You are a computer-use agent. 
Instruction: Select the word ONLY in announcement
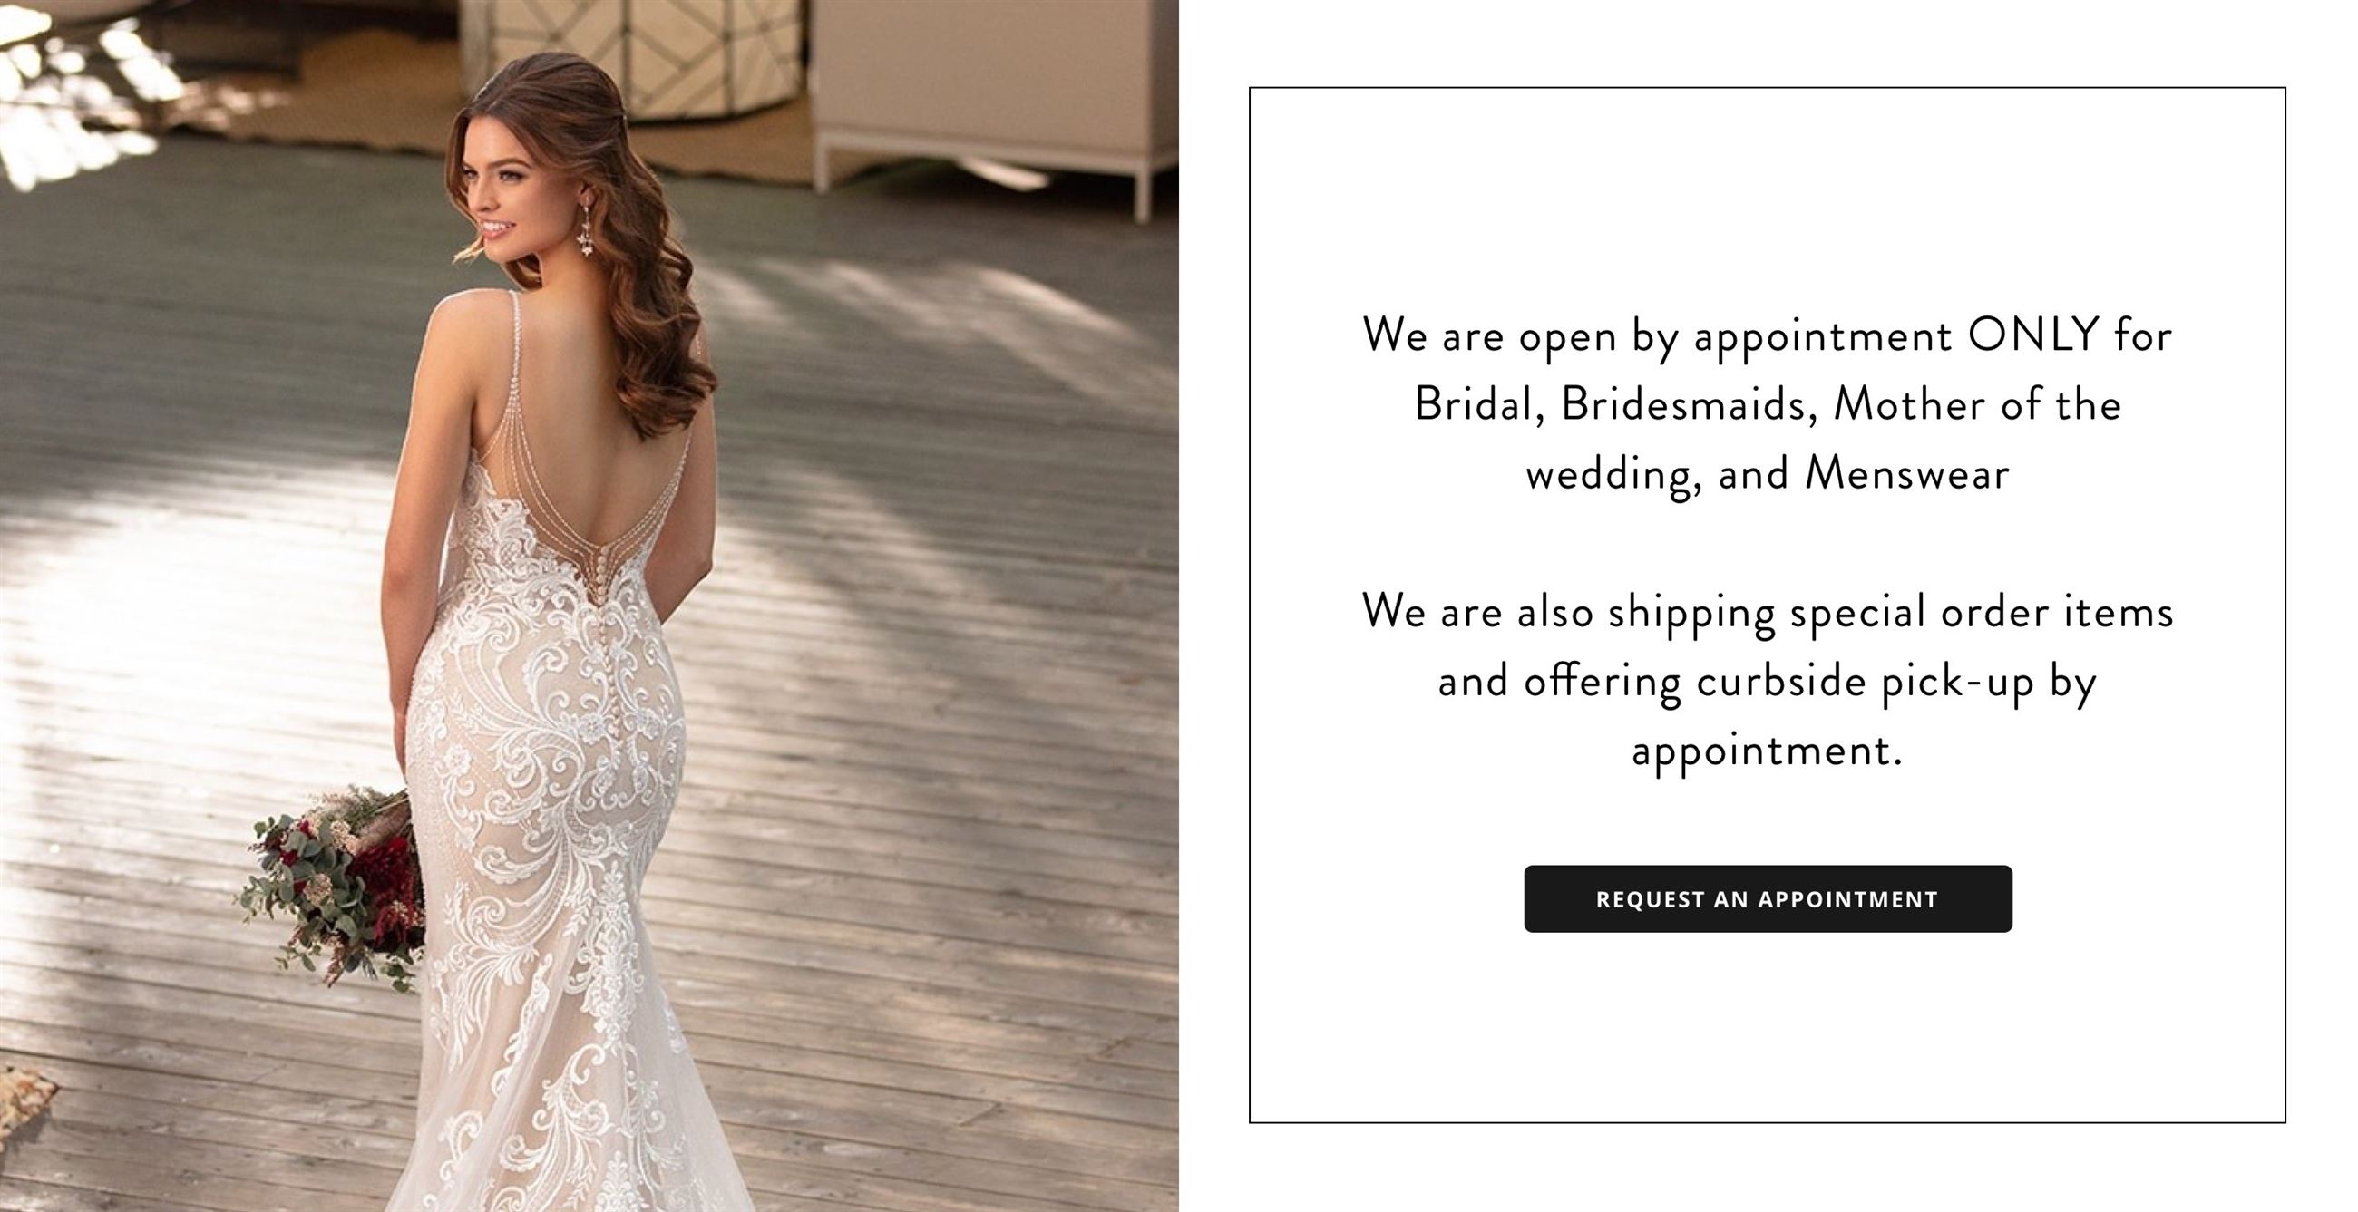[2032, 335]
